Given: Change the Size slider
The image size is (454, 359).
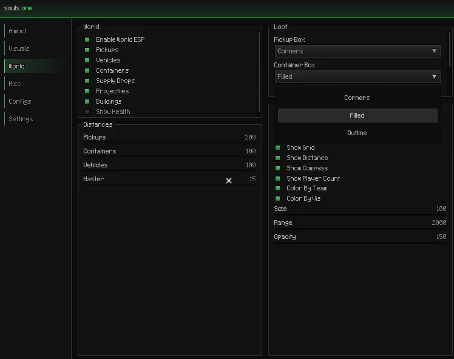Looking at the screenshot, I should pos(360,215).
